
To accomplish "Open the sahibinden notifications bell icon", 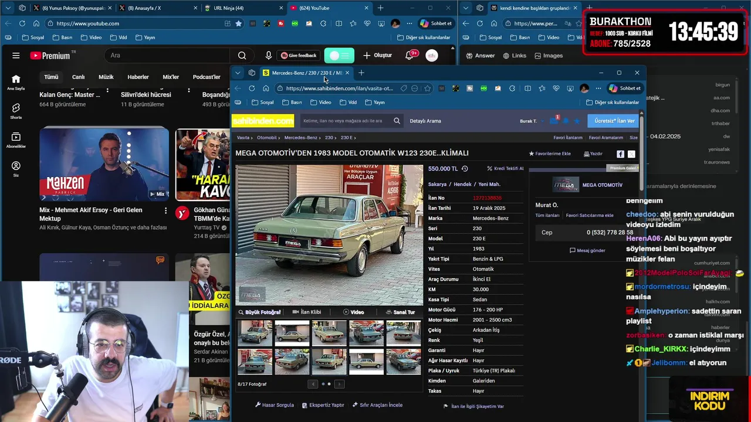I will (x=566, y=121).
